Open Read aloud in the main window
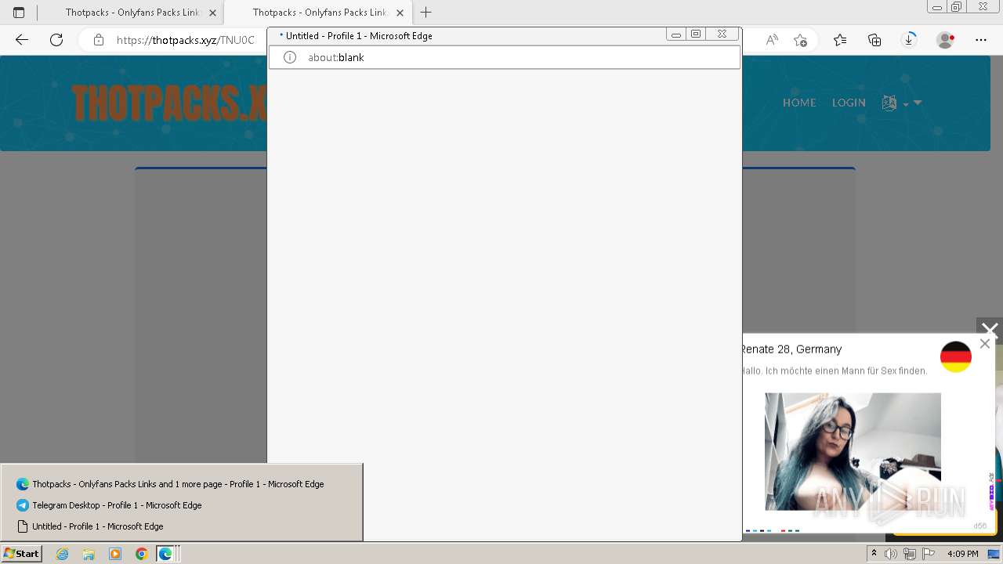The height and width of the screenshot is (564, 1003). pos(772,40)
